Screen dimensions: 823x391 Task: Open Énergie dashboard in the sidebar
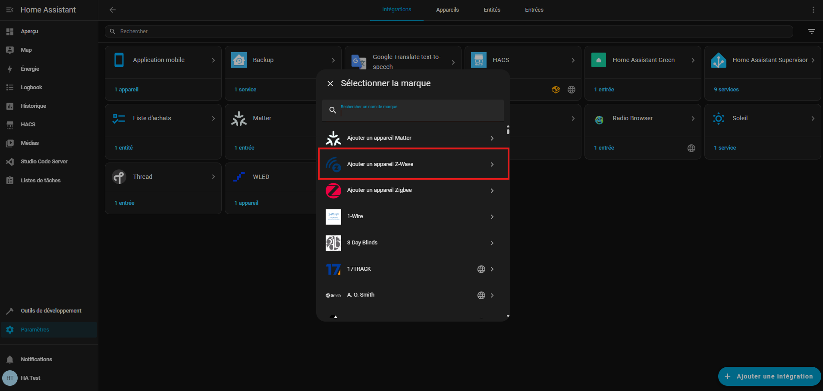tap(30, 69)
